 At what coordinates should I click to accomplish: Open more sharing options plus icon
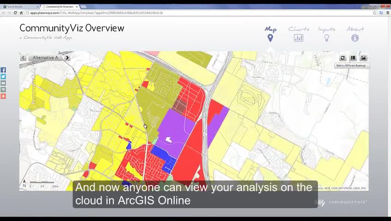(3, 96)
